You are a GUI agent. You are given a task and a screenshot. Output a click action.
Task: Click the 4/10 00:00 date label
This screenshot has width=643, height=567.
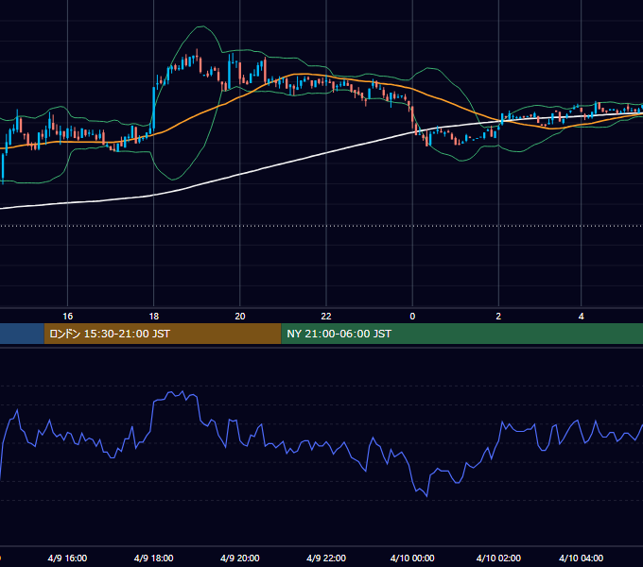pos(412,558)
